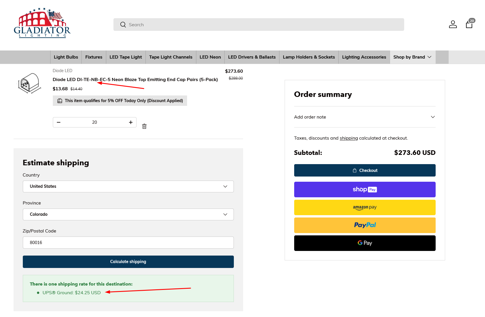The image size is (485, 317).
Task: Click the $273.60 line total price
Action: [234, 71]
